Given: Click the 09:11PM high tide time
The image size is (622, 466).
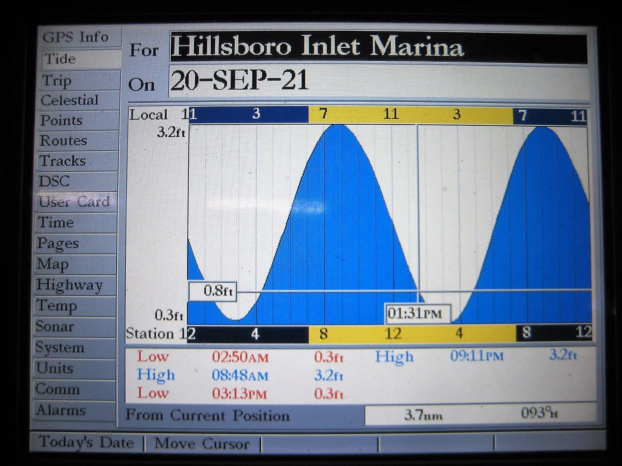Looking at the screenshot, I should click(x=477, y=356).
